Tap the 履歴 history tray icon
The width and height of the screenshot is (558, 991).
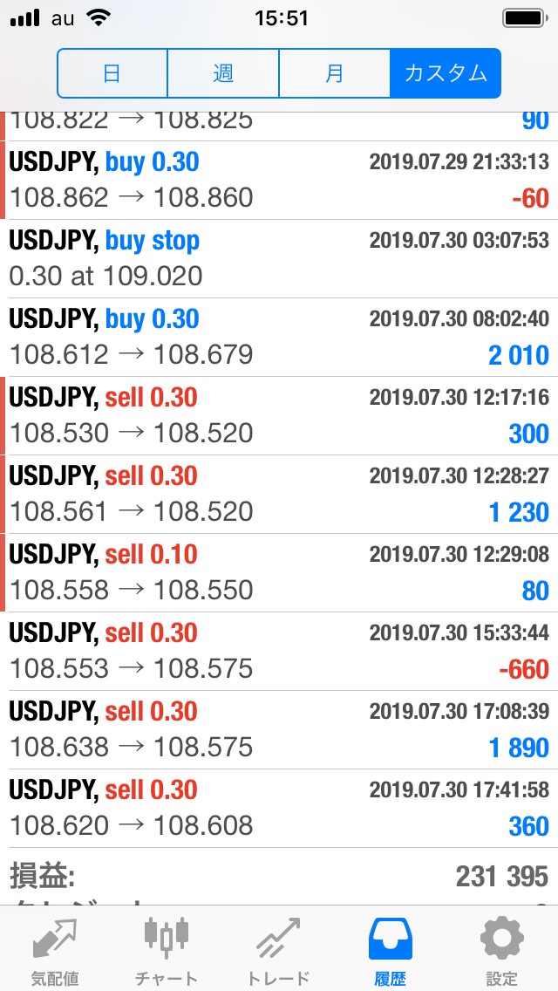pos(390,940)
